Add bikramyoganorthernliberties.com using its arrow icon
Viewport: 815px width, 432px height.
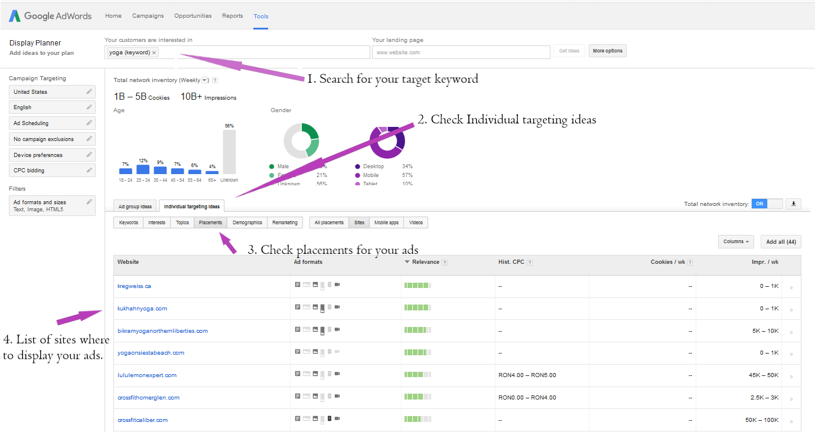(791, 332)
